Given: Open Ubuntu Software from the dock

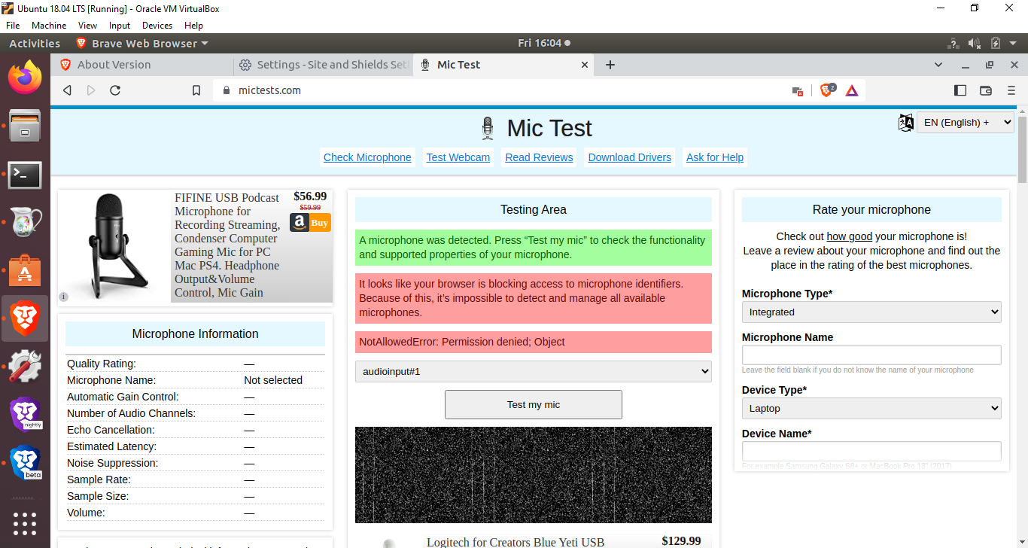Looking at the screenshot, I should coord(25,271).
